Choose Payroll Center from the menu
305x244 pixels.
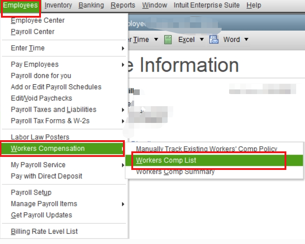[64, 32]
